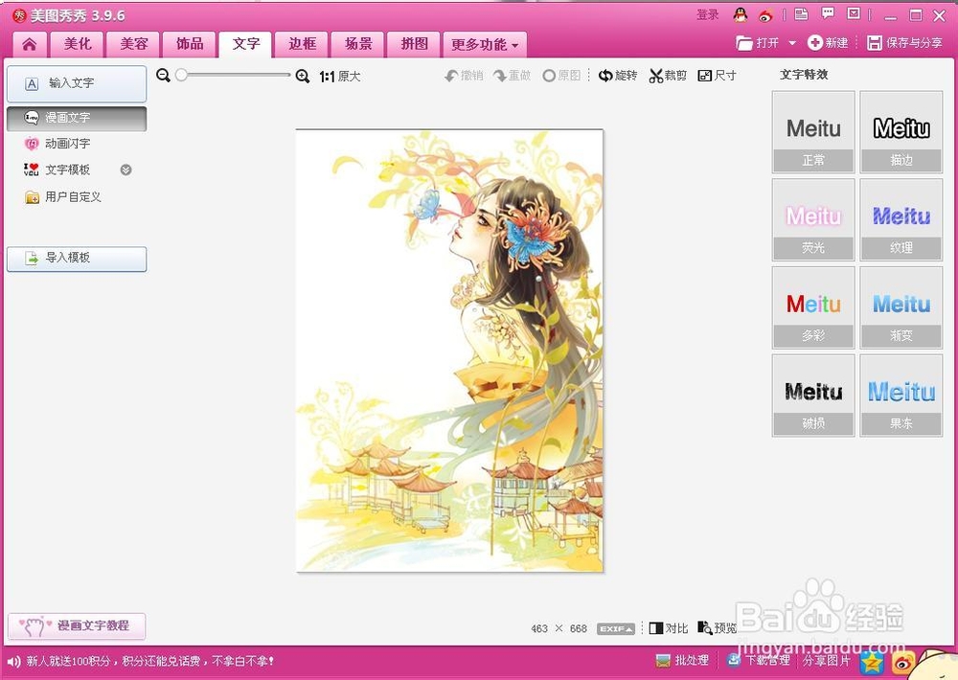The height and width of the screenshot is (680, 958).
Task: Apply the 描边 text effect
Action: point(901,132)
